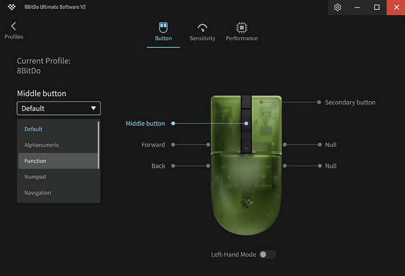Open the Performance chip icon
Screen dimensions: 405x276
click(x=242, y=28)
